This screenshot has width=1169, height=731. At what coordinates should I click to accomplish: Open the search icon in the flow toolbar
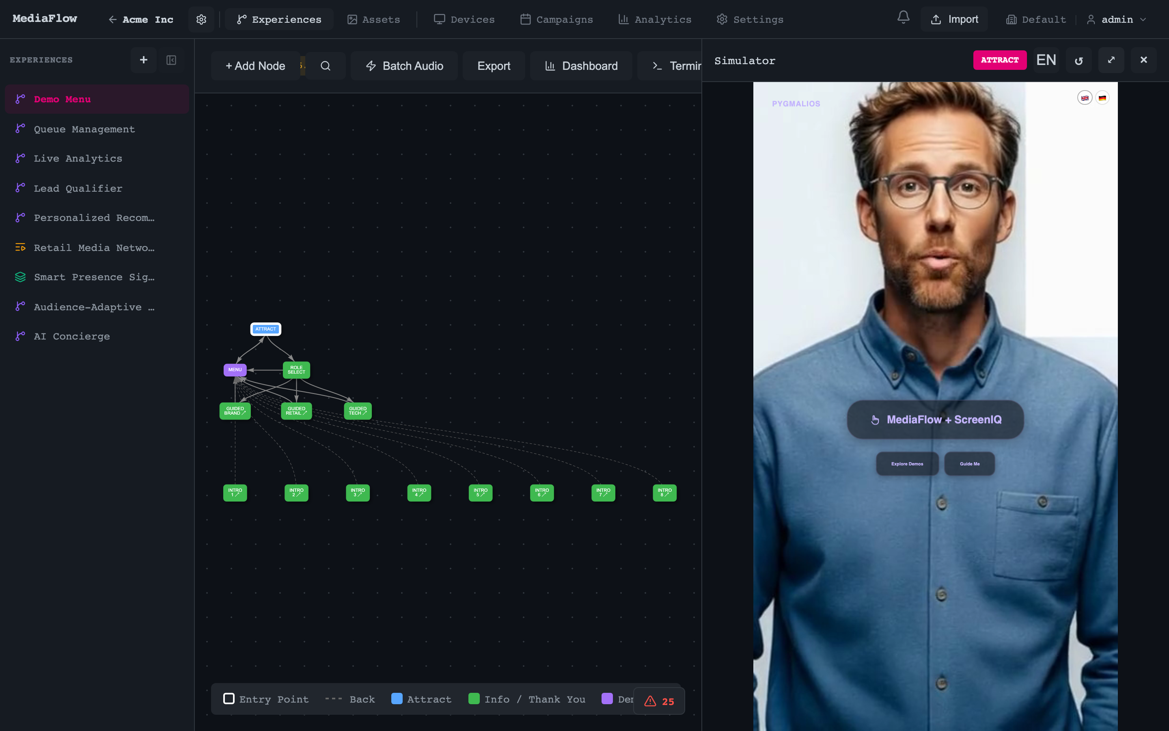(326, 66)
